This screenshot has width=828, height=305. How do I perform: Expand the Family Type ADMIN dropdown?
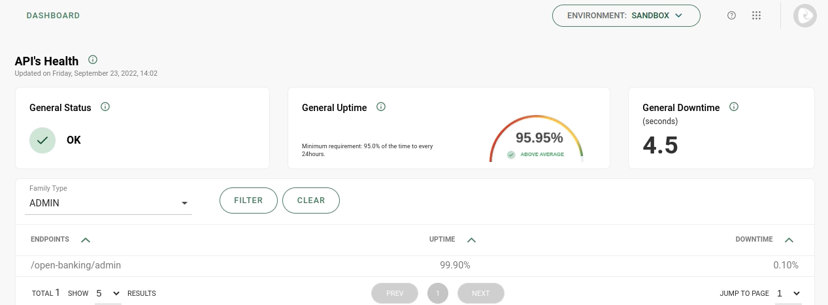click(110, 203)
